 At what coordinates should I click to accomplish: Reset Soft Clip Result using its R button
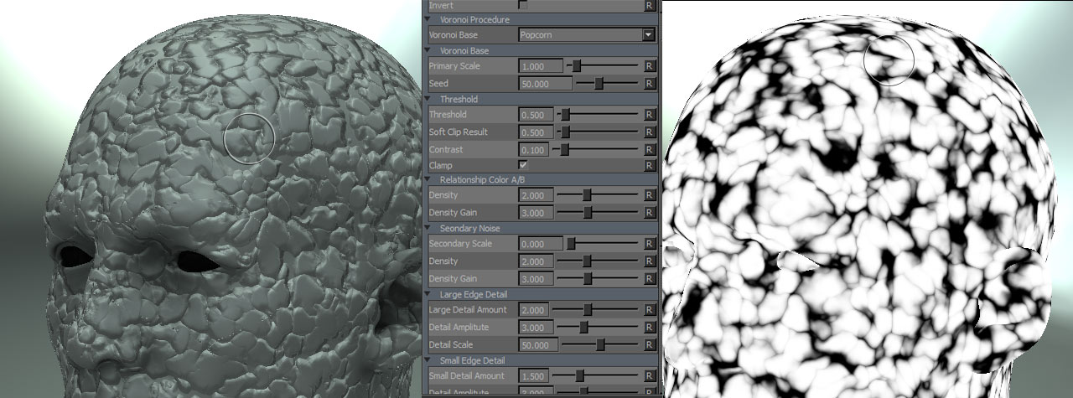(x=649, y=132)
